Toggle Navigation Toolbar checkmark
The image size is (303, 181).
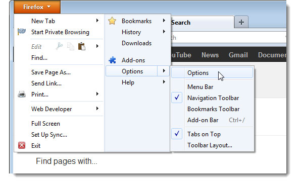[177, 98]
